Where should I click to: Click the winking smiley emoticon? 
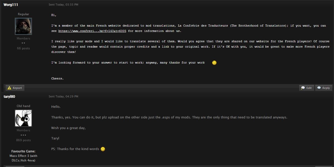pyautogui.click(x=214, y=63)
